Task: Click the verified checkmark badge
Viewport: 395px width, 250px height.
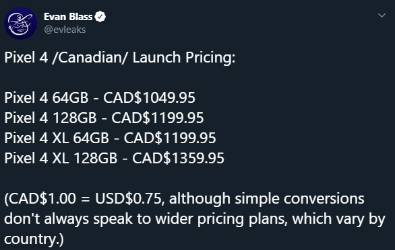Action: pyautogui.click(x=100, y=17)
